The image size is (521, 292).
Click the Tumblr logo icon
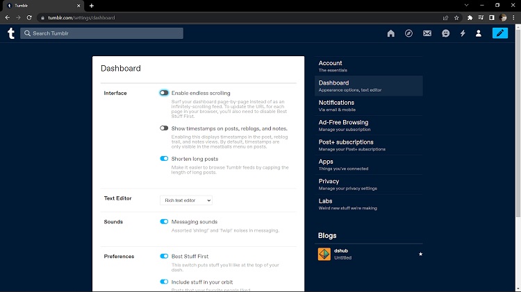pyautogui.click(x=11, y=33)
